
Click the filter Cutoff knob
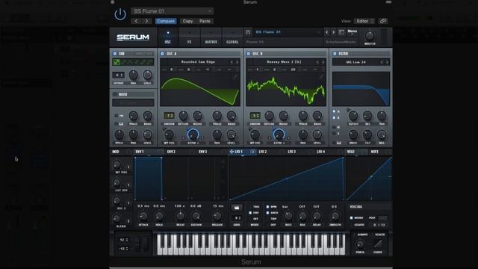[x=353, y=116]
